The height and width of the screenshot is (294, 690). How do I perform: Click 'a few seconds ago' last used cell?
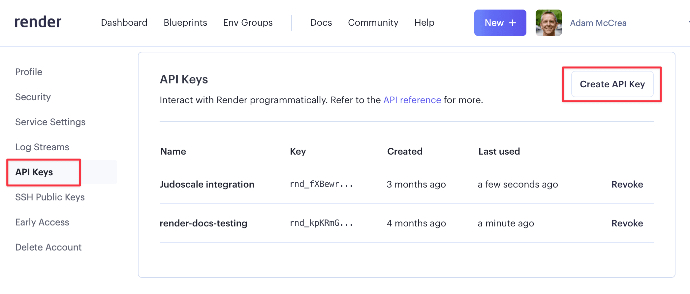518,184
